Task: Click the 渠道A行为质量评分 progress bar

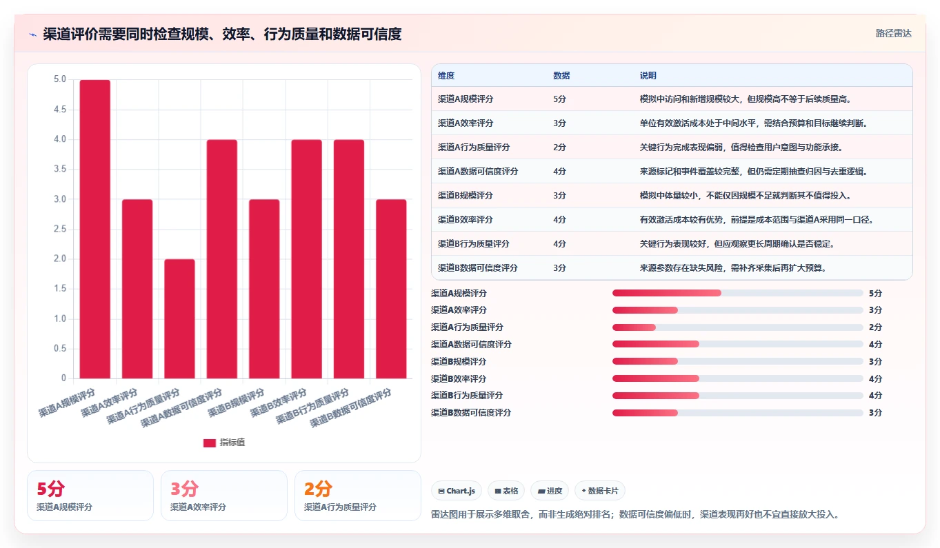Action: click(x=737, y=327)
